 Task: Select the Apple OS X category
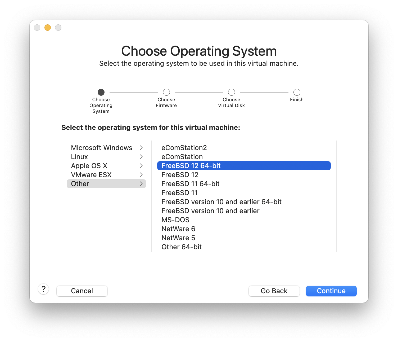[x=89, y=166]
